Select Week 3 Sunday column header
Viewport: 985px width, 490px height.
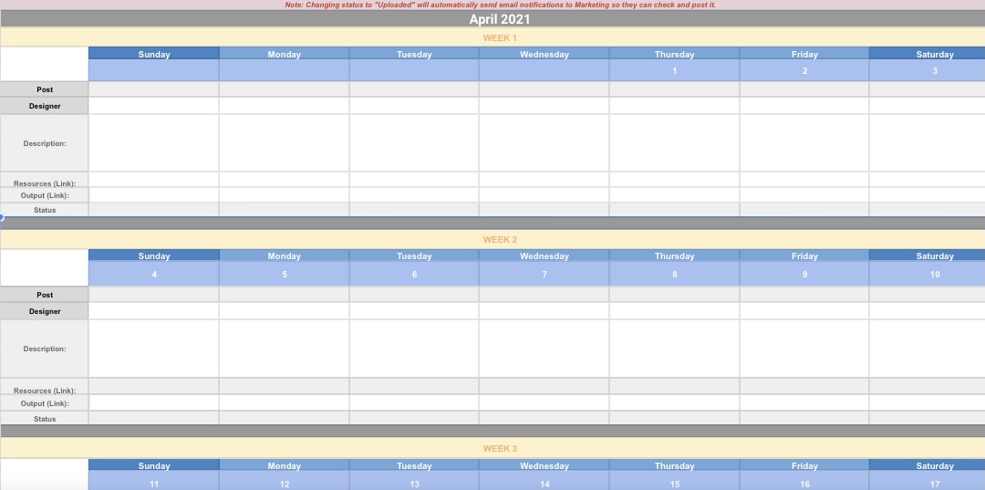tap(154, 465)
